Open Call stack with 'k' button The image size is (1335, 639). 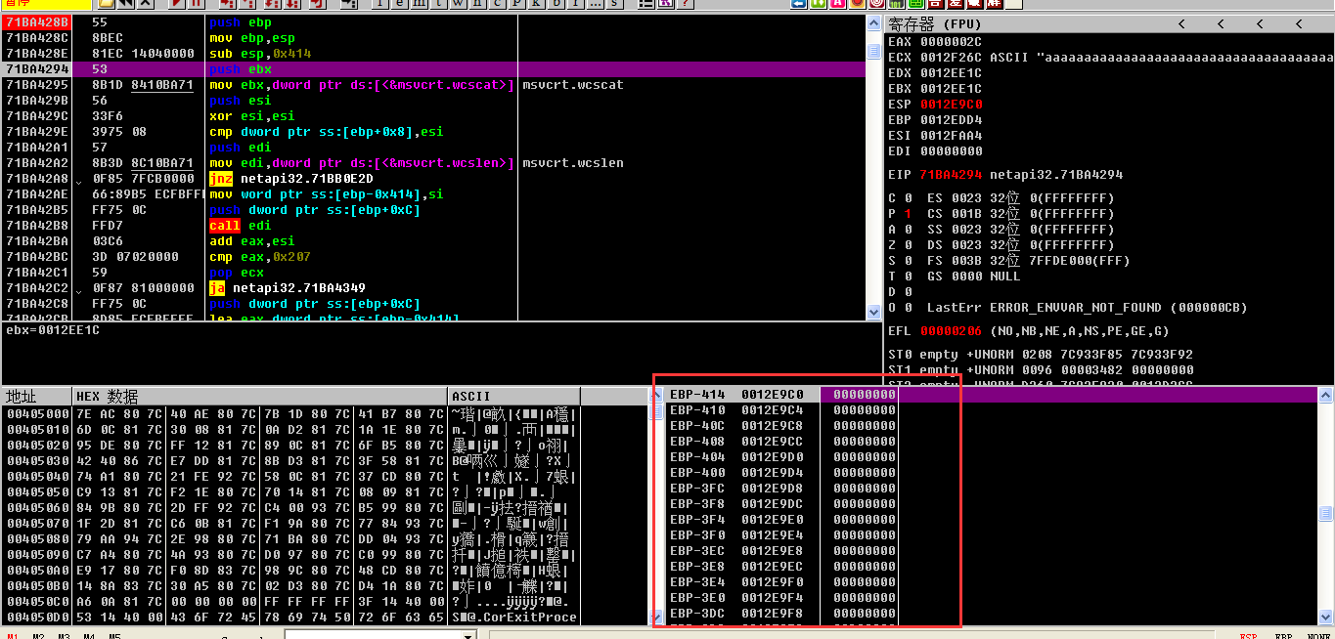[x=535, y=4]
